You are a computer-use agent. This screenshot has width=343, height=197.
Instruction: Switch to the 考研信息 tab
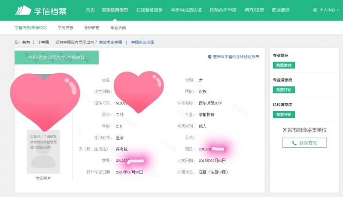(x=91, y=28)
